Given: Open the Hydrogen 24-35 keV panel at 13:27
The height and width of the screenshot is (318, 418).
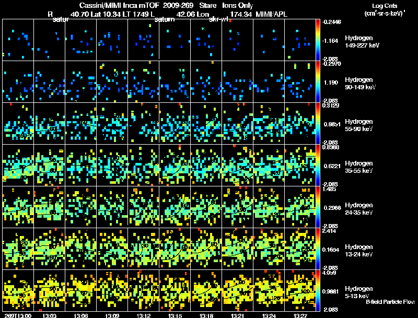Looking at the screenshot, I should (300, 207).
